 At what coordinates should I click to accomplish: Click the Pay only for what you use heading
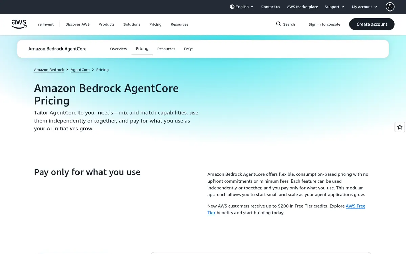87,172
